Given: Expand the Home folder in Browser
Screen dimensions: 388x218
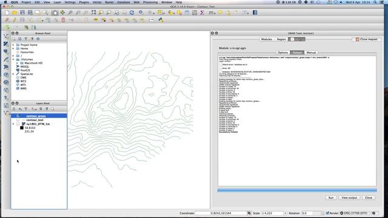Looking at the screenshot, I should 13,48.
